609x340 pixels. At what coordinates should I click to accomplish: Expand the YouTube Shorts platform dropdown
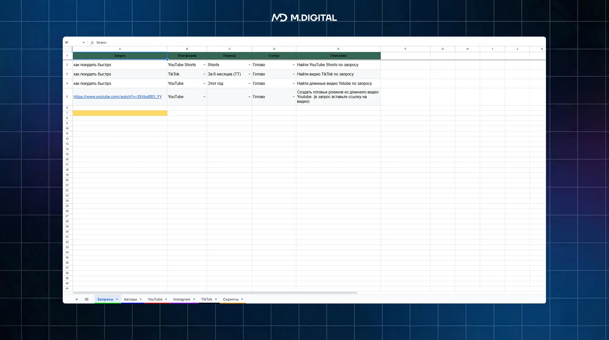click(204, 65)
